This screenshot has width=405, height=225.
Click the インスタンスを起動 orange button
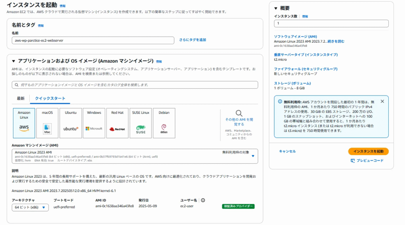(x=368, y=151)
